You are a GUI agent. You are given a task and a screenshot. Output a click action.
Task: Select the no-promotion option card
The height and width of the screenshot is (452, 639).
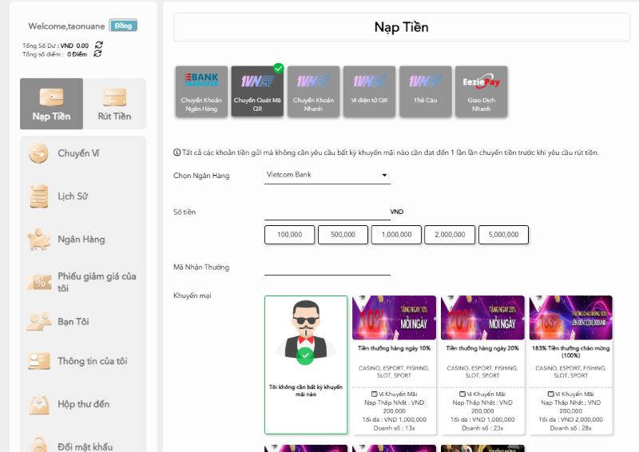306,364
